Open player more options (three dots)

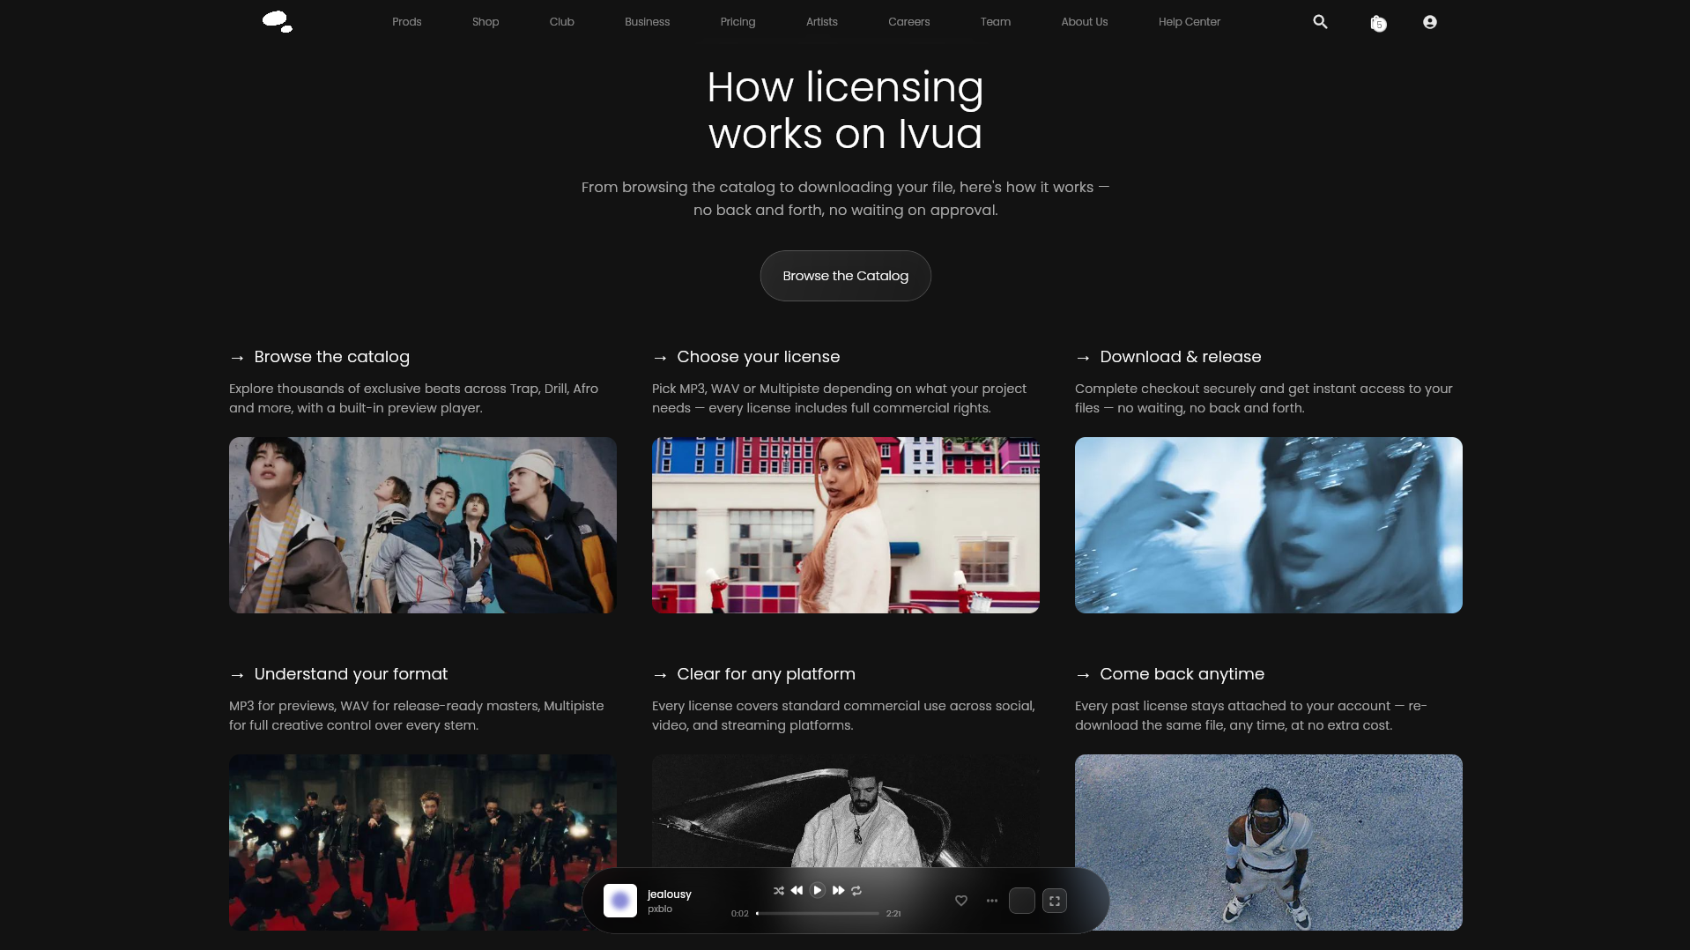coord(992,901)
